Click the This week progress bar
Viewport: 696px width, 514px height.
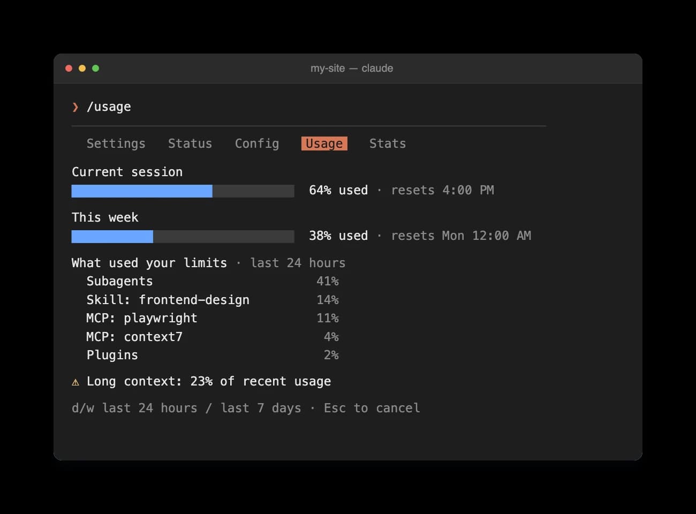pyautogui.click(x=183, y=236)
